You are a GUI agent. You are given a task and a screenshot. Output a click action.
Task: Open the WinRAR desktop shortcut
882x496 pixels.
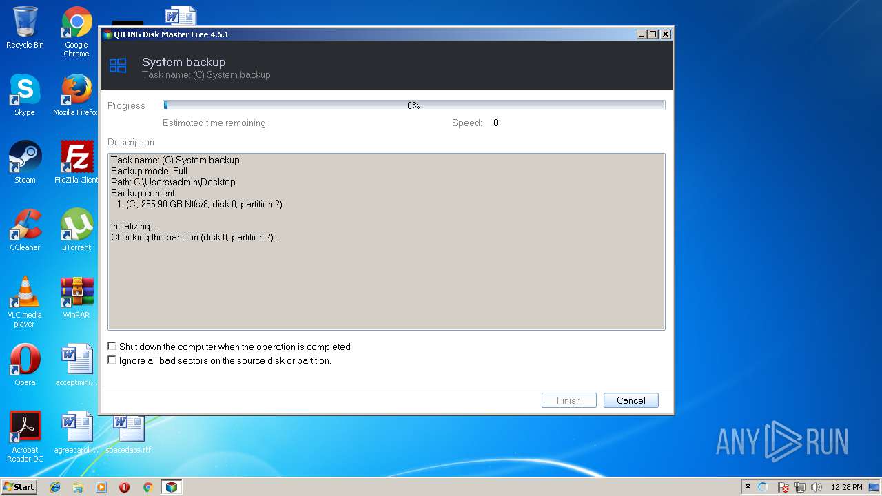coord(76,298)
